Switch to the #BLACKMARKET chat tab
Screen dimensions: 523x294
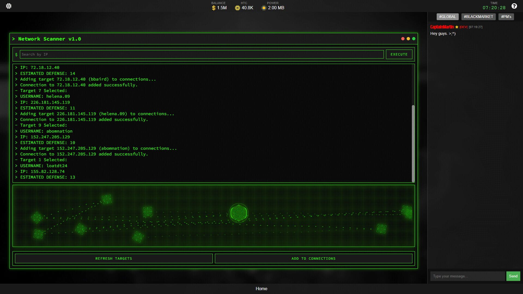pyautogui.click(x=478, y=17)
